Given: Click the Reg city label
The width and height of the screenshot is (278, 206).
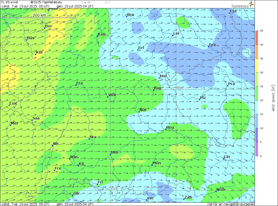Looking at the screenshot, I should coord(170,128).
